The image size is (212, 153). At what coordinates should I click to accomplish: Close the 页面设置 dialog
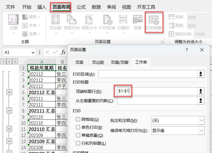[x=202, y=50]
